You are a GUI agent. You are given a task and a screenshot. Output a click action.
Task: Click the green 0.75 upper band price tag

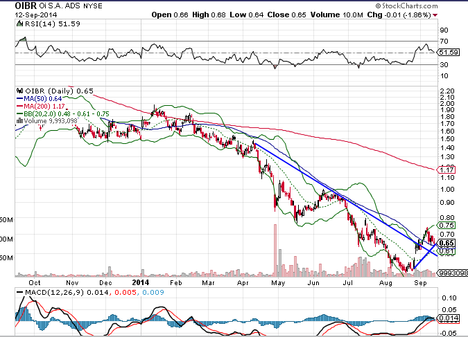click(x=447, y=226)
